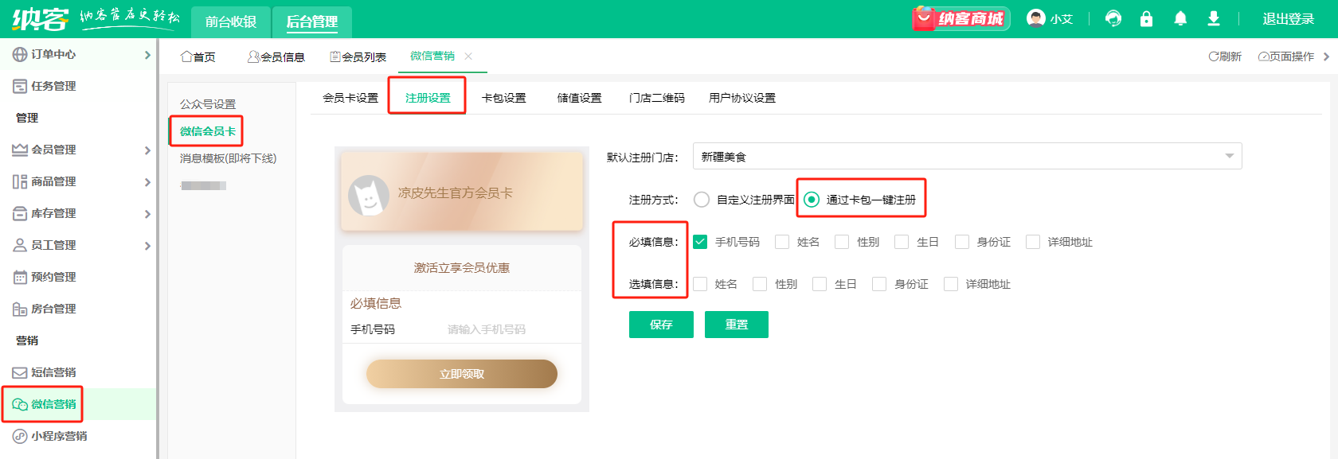Click the 短信营销 envelope icon
The image size is (1338, 459).
20,372
